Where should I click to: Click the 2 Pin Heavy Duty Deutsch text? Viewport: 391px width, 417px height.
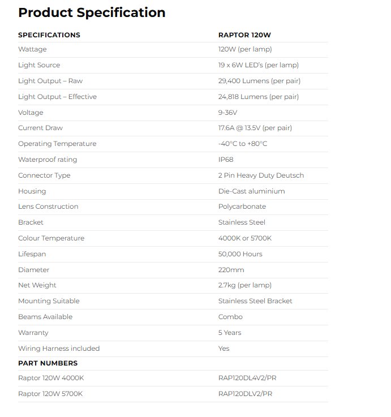click(x=261, y=175)
